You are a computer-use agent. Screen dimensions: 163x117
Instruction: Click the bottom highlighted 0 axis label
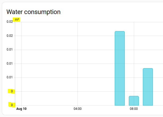point(12,105)
